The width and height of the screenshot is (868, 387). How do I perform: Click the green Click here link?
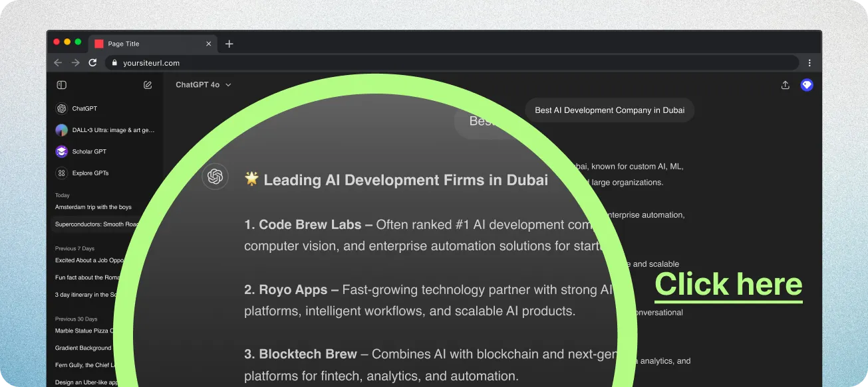728,285
